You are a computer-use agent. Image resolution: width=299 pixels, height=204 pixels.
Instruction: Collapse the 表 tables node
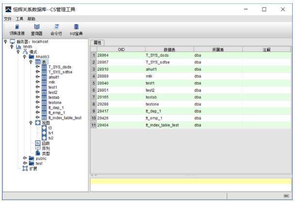31,62
